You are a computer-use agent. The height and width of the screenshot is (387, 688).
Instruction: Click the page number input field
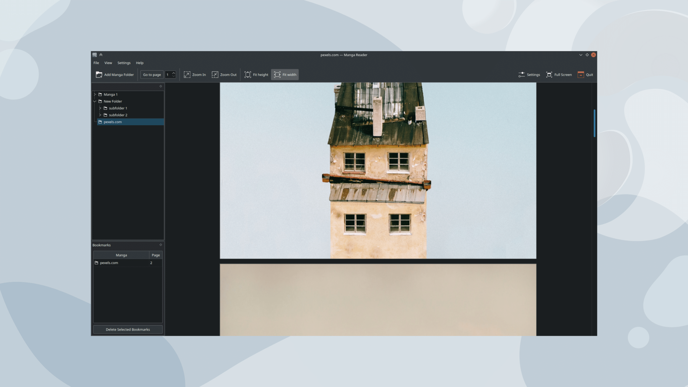click(169, 75)
